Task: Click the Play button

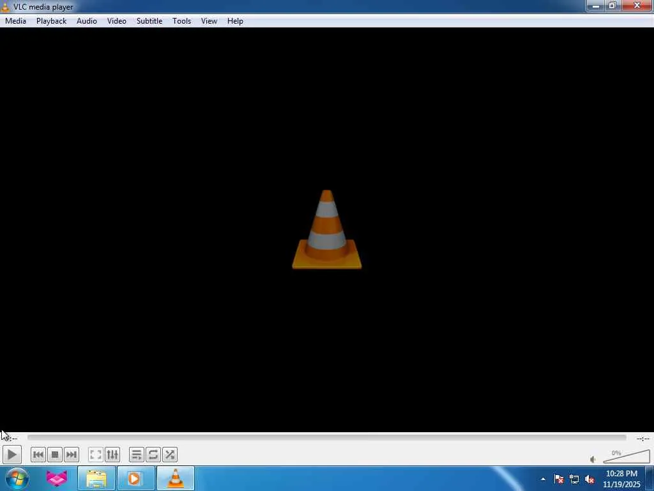Action: (11, 455)
